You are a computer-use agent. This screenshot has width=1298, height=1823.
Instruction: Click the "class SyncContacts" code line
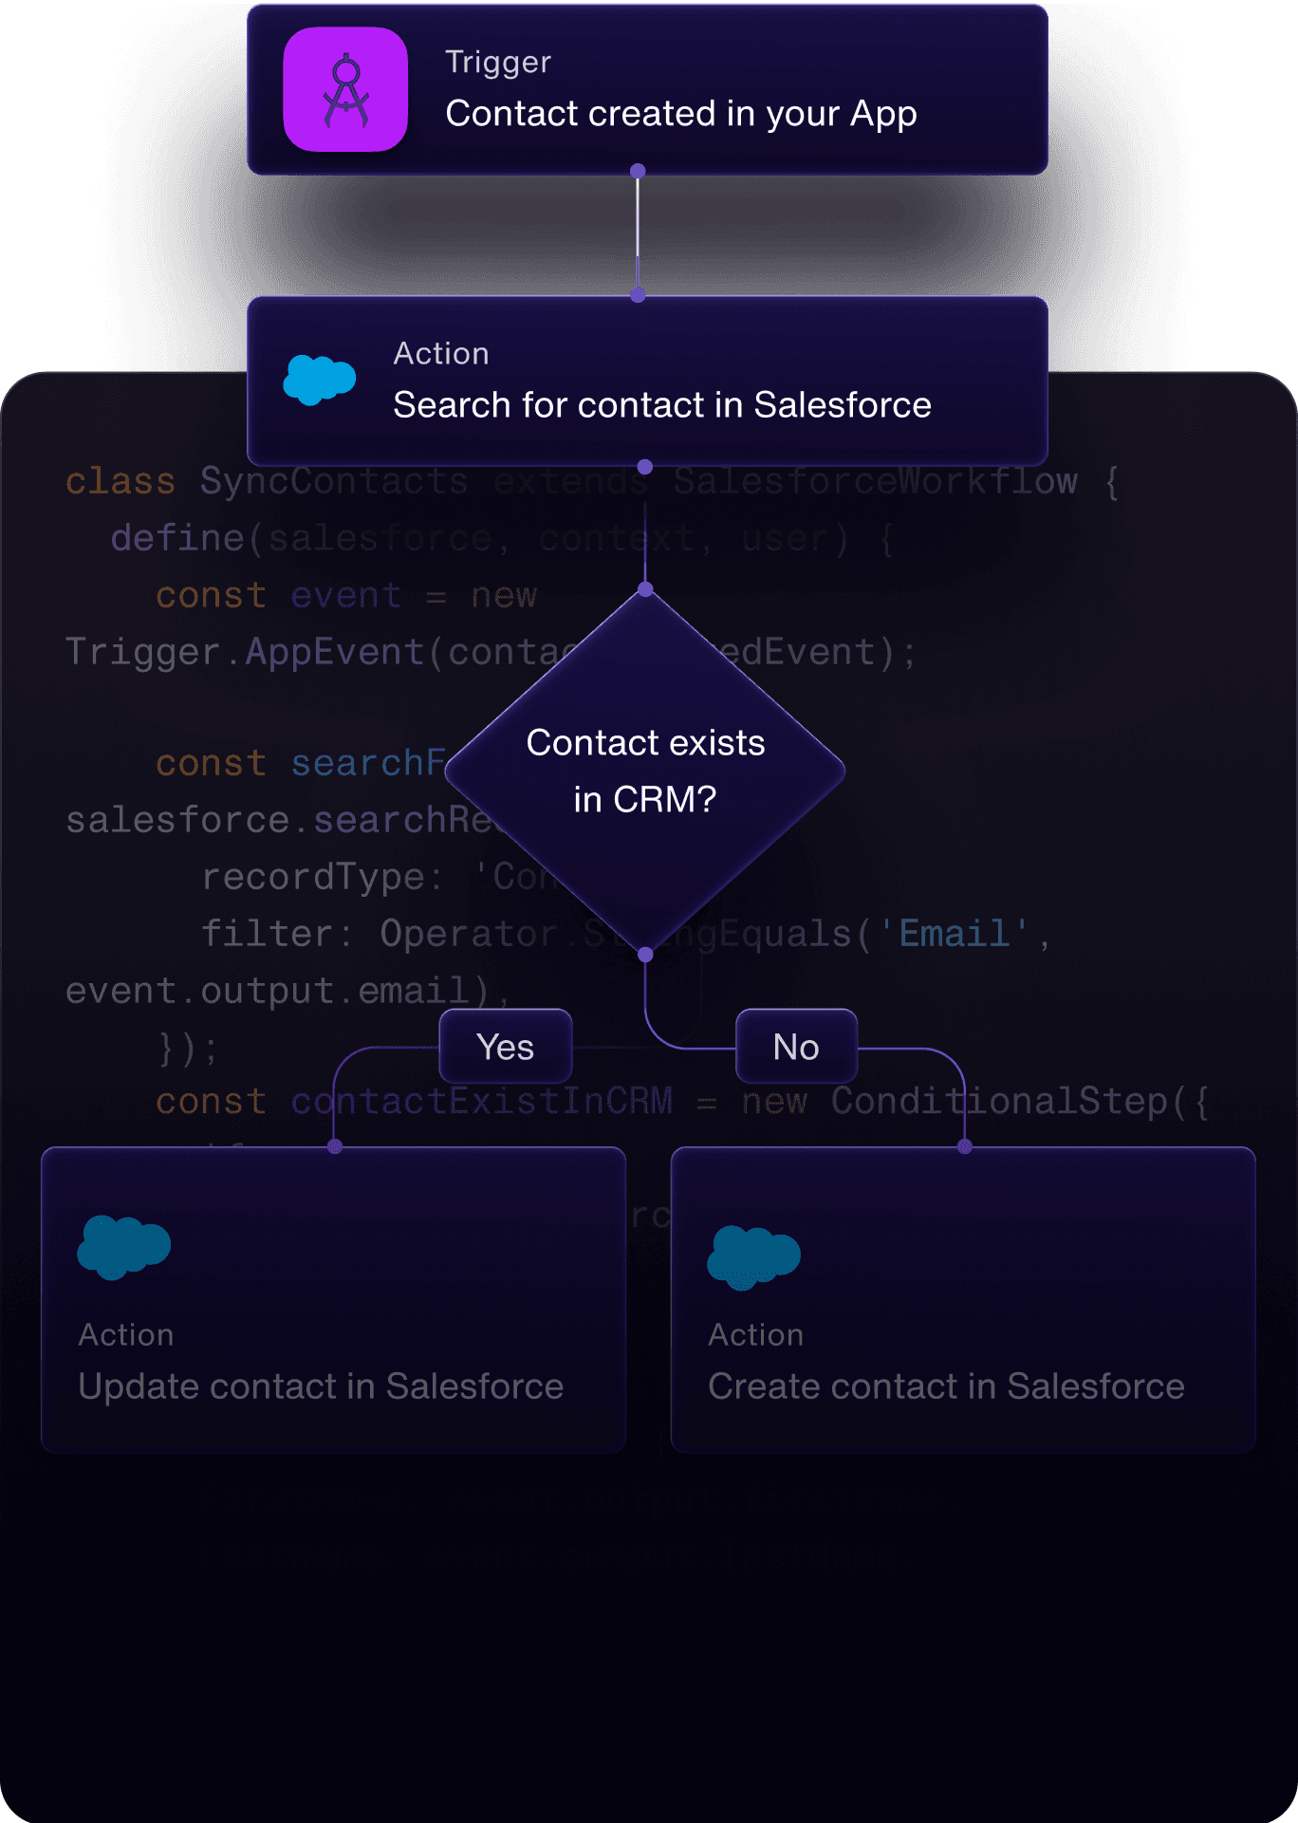[x=266, y=482]
